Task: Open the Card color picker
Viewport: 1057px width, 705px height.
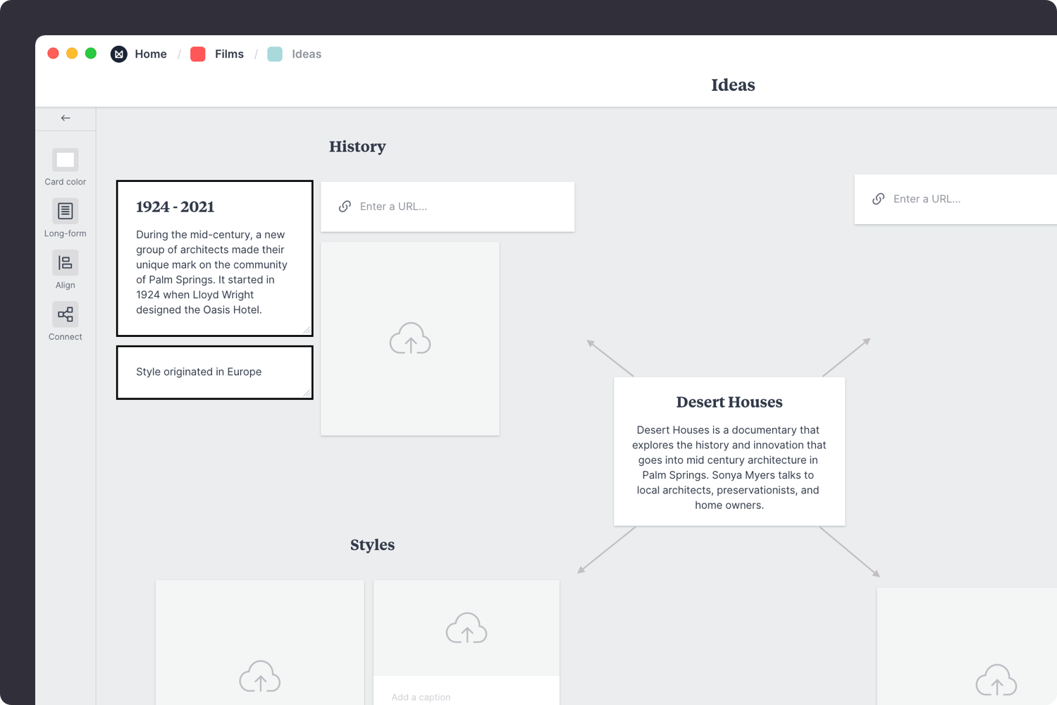Action: click(65, 160)
